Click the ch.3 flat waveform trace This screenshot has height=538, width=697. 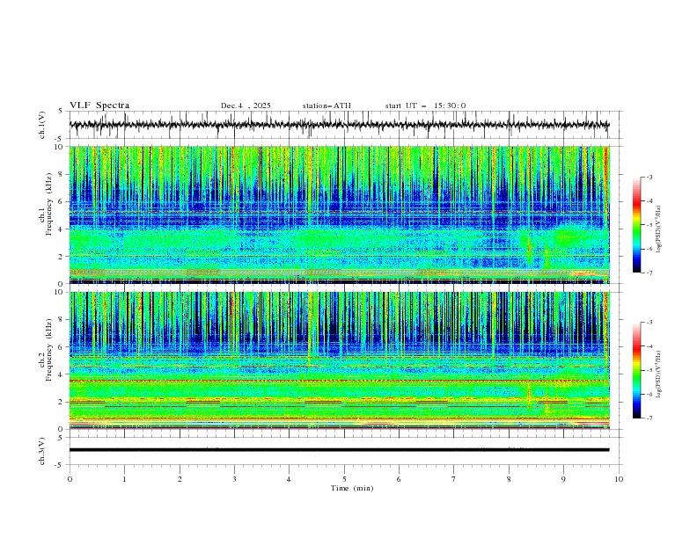tap(339, 450)
